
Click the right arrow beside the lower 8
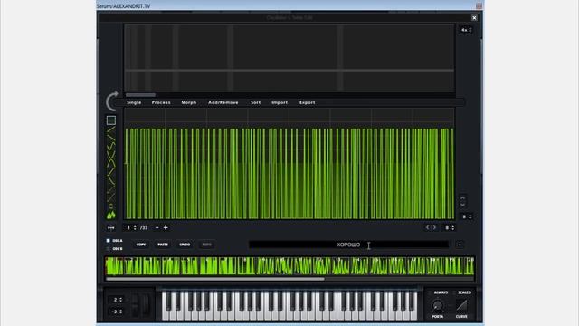tap(434, 227)
